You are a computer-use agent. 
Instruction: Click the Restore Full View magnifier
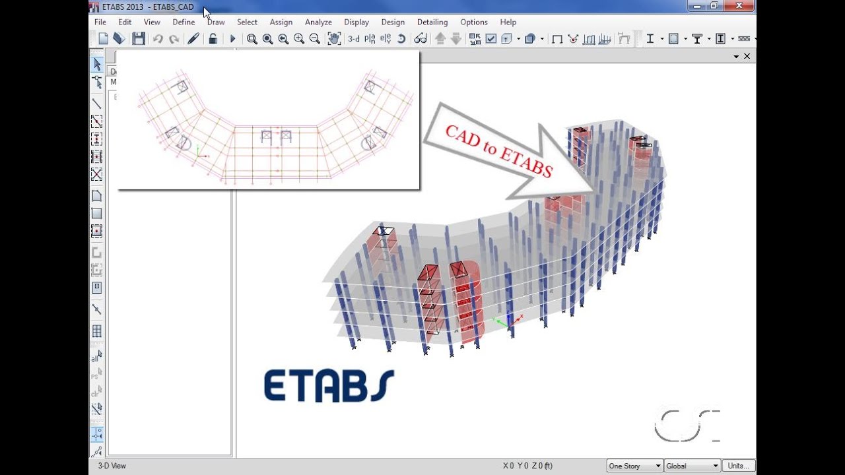(268, 39)
